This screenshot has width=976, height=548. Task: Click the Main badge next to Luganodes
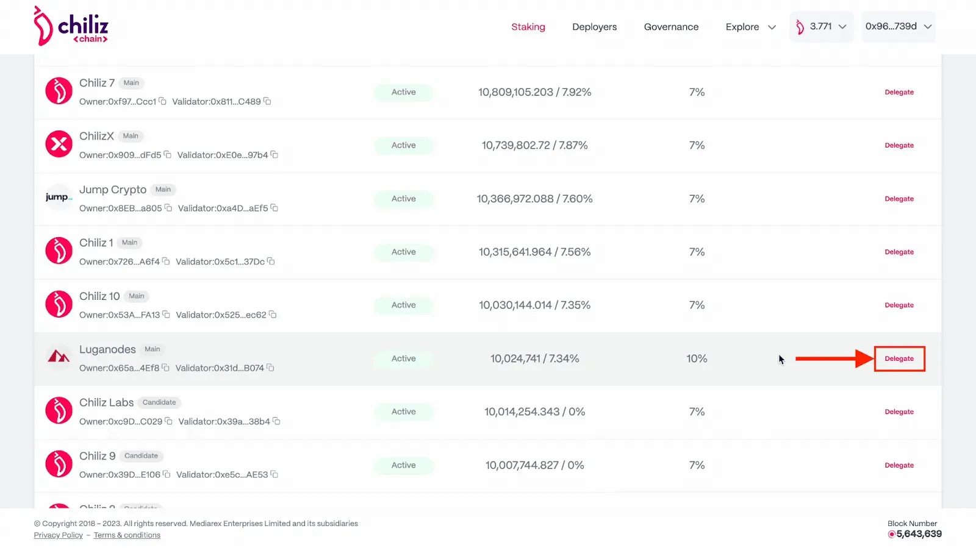152,349
